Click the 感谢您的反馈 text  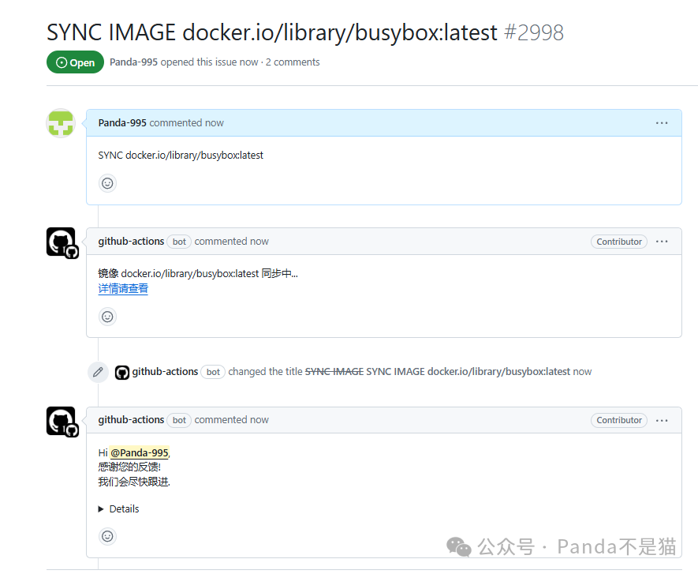[129, 467]
